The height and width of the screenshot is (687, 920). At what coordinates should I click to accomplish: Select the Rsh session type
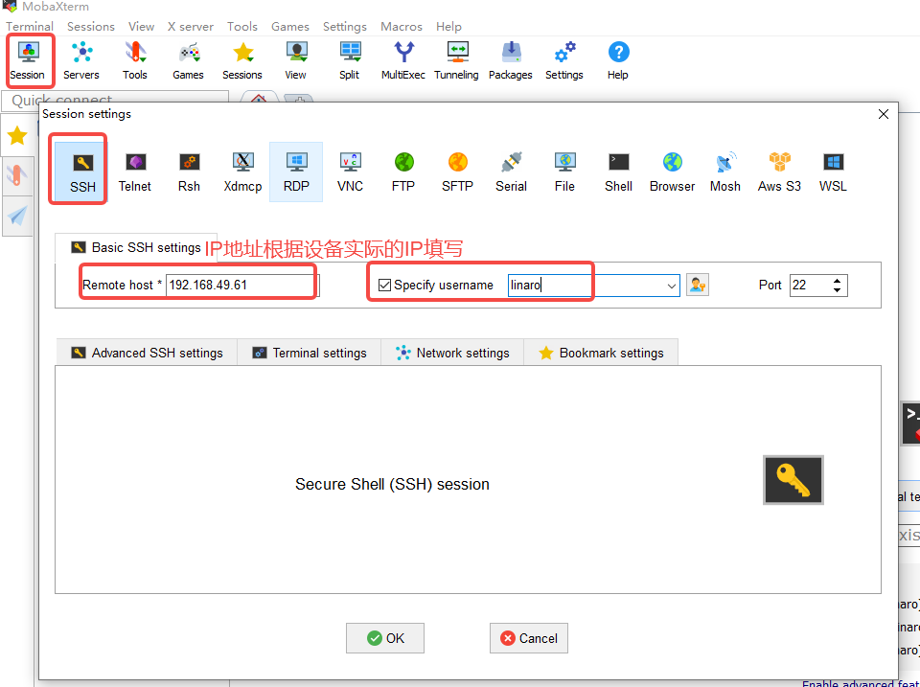189,172
